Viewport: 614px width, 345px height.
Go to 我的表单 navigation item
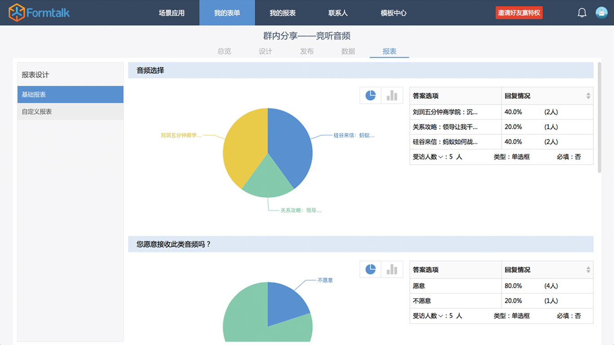pyautogui.click(x=227, y=13)
